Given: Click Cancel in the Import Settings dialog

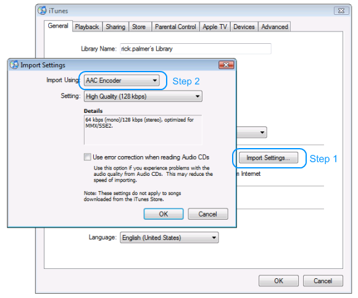Looking at the screenshot, I should tap(208, 214).
